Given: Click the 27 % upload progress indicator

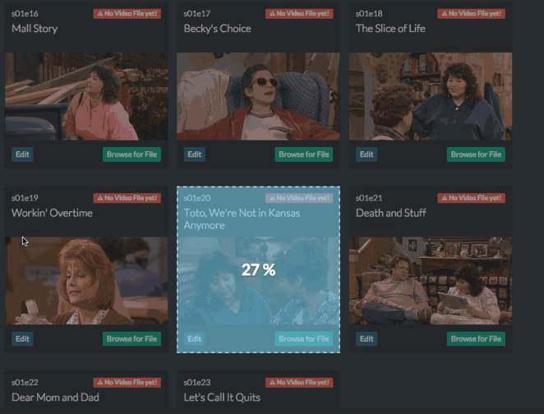Looking at the screenshot, I should coord(259,269).
